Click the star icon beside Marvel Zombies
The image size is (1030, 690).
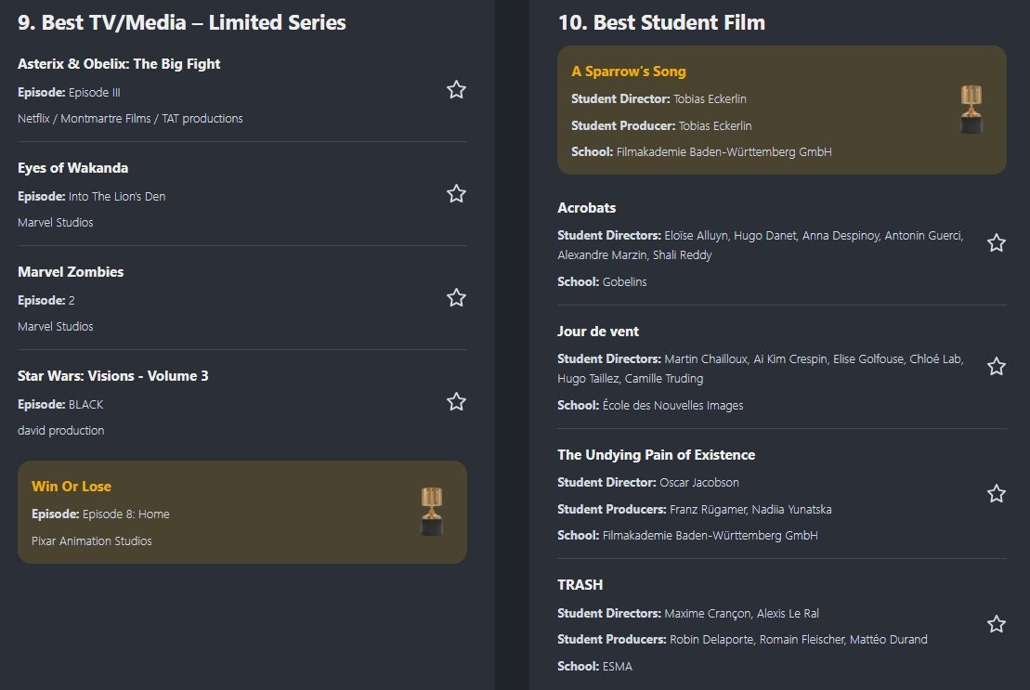pos(456,298)
